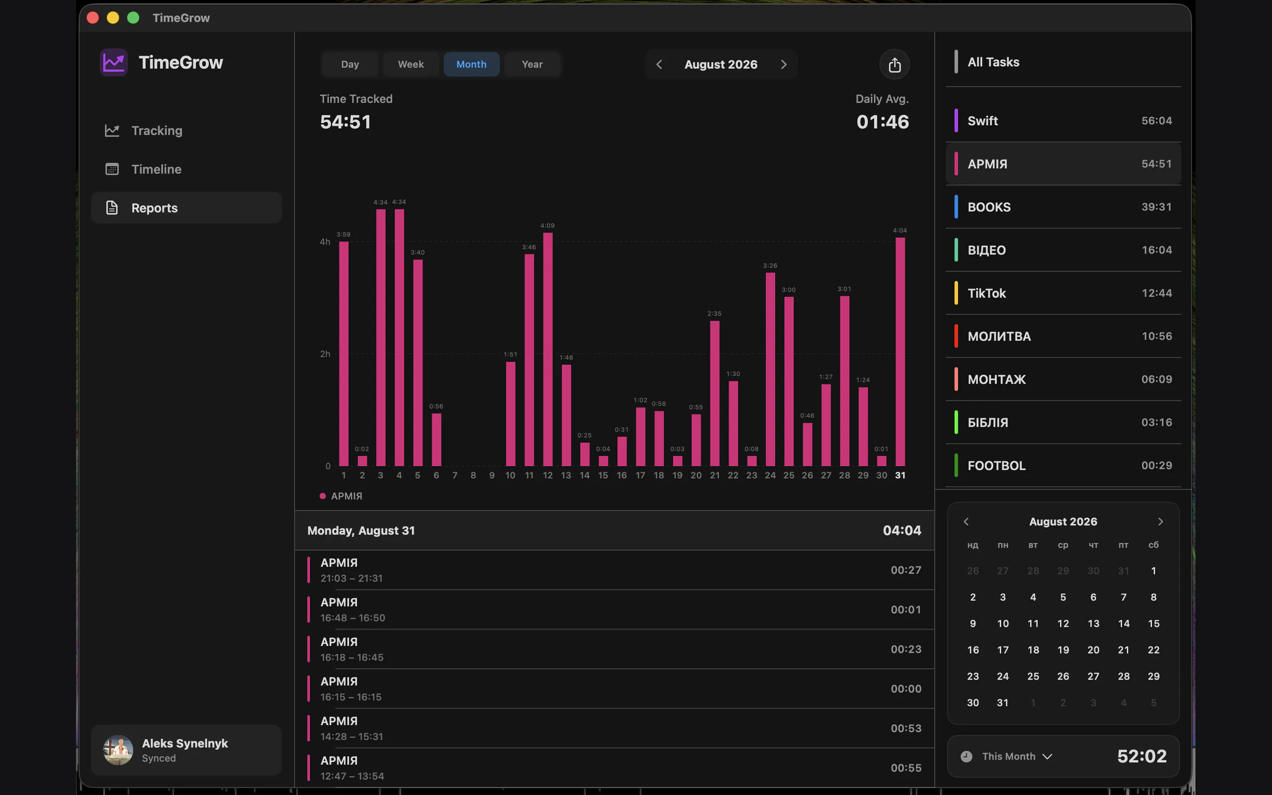1272x795 pixels.
Task: Click the Reports document icon in sidebar
Action: pos(112,208)
